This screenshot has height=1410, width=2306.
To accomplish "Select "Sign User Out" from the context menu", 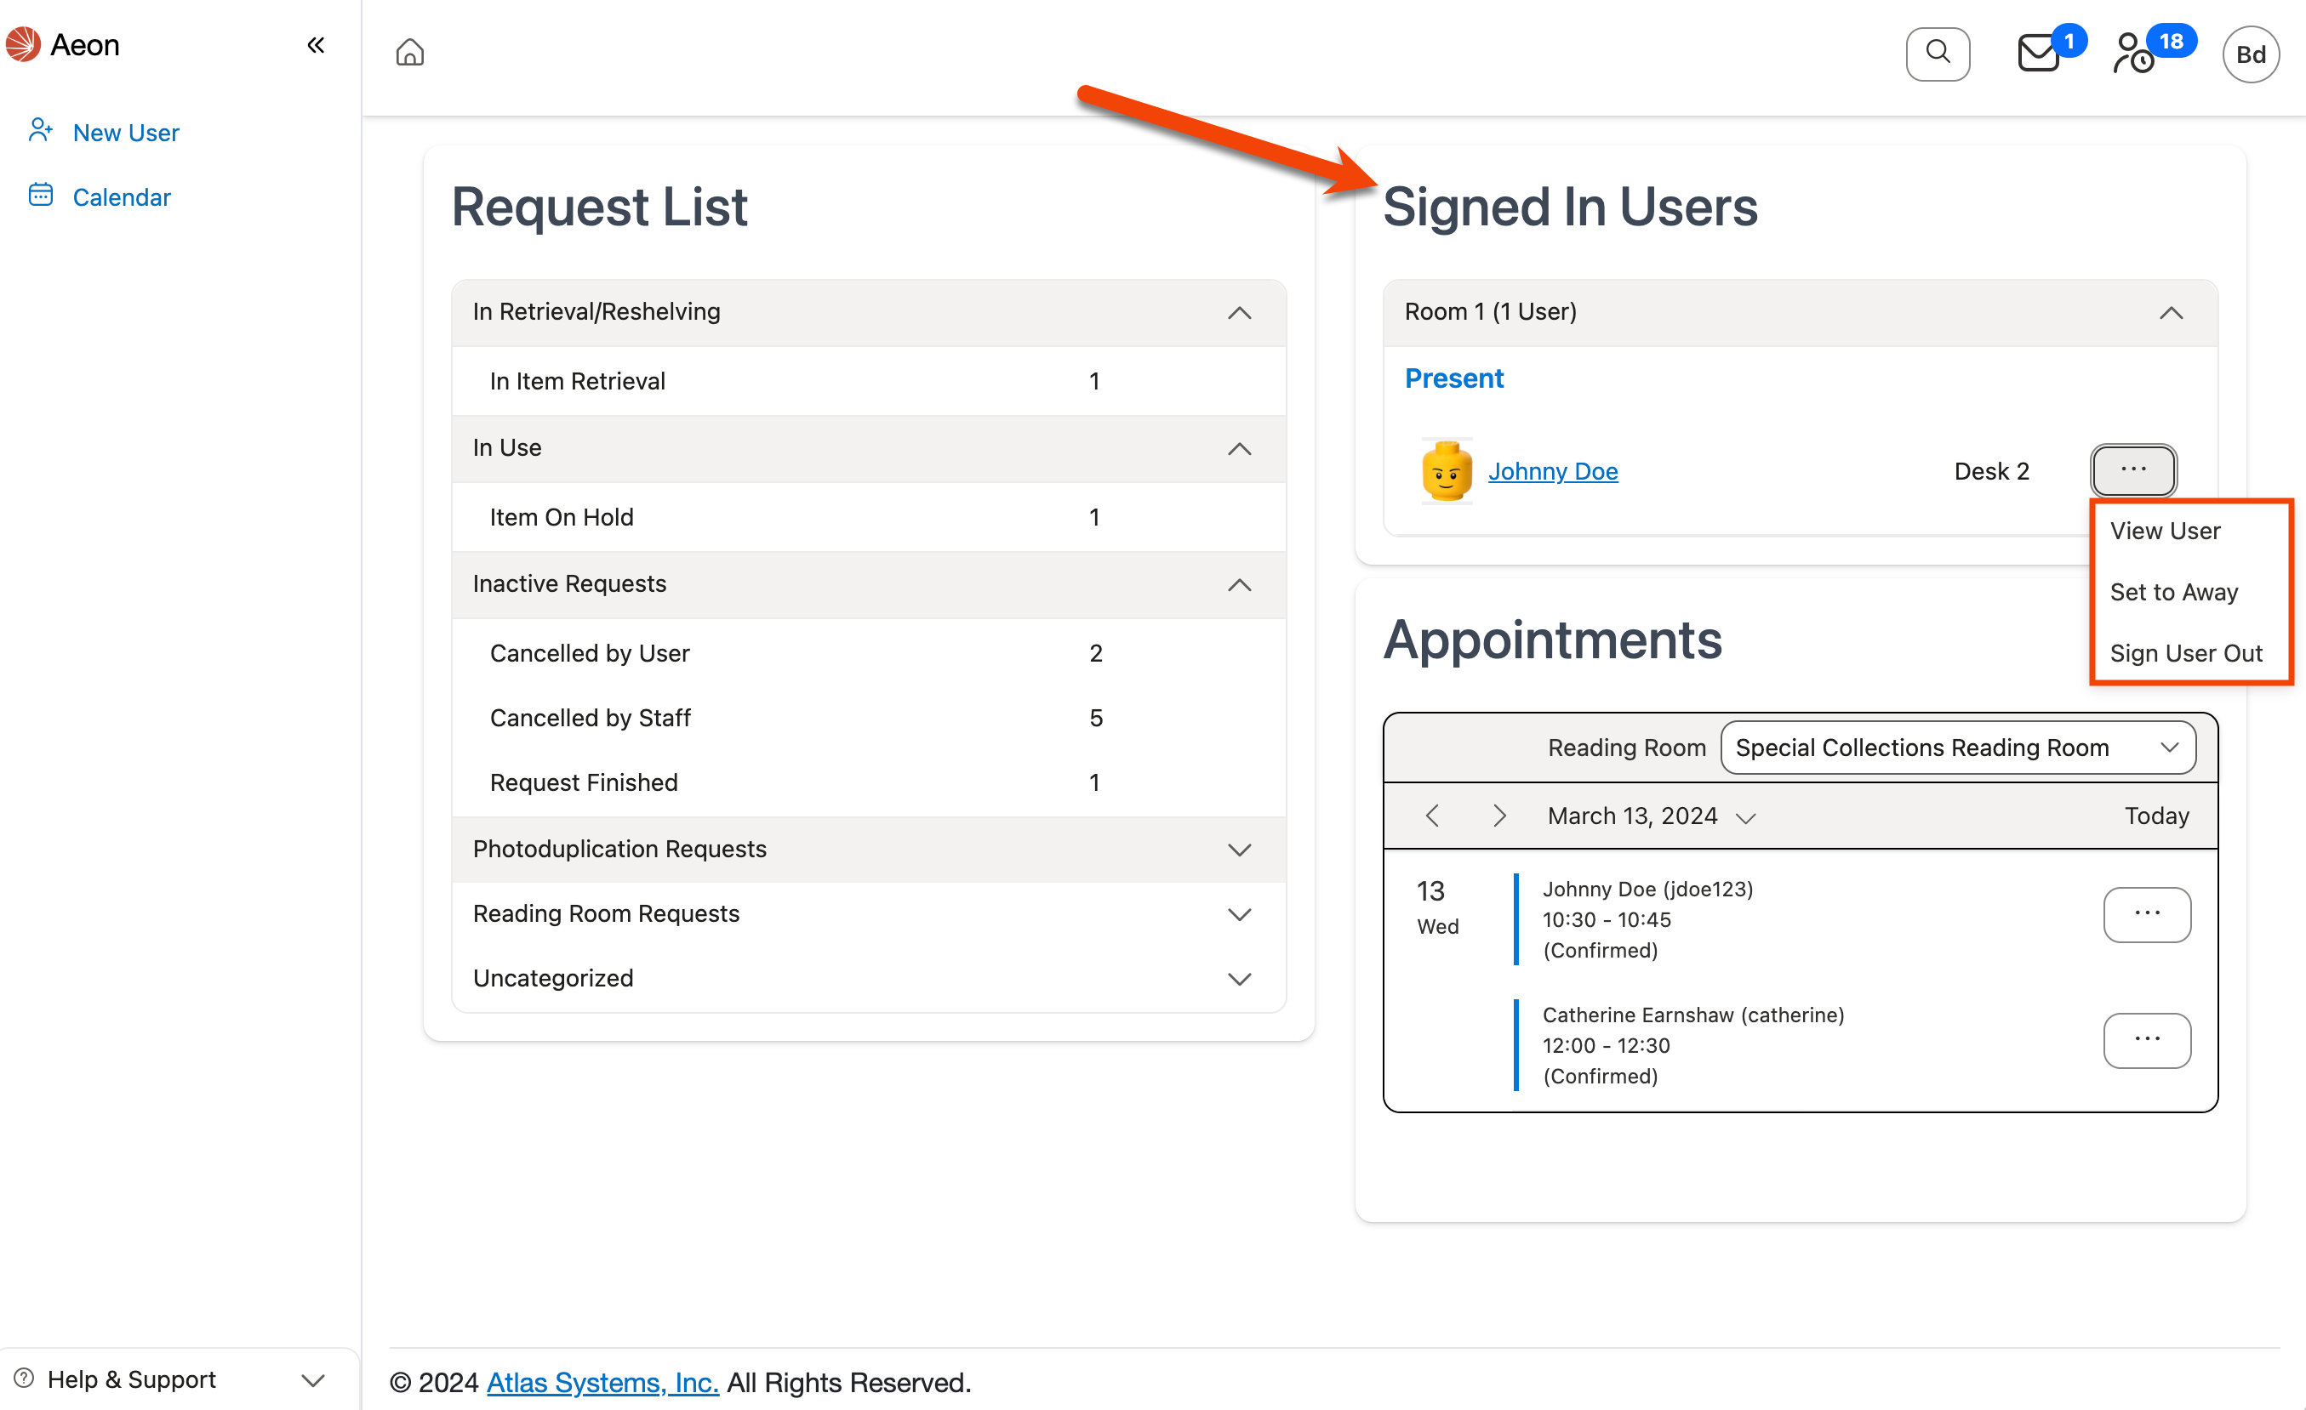I will 2186,653.
